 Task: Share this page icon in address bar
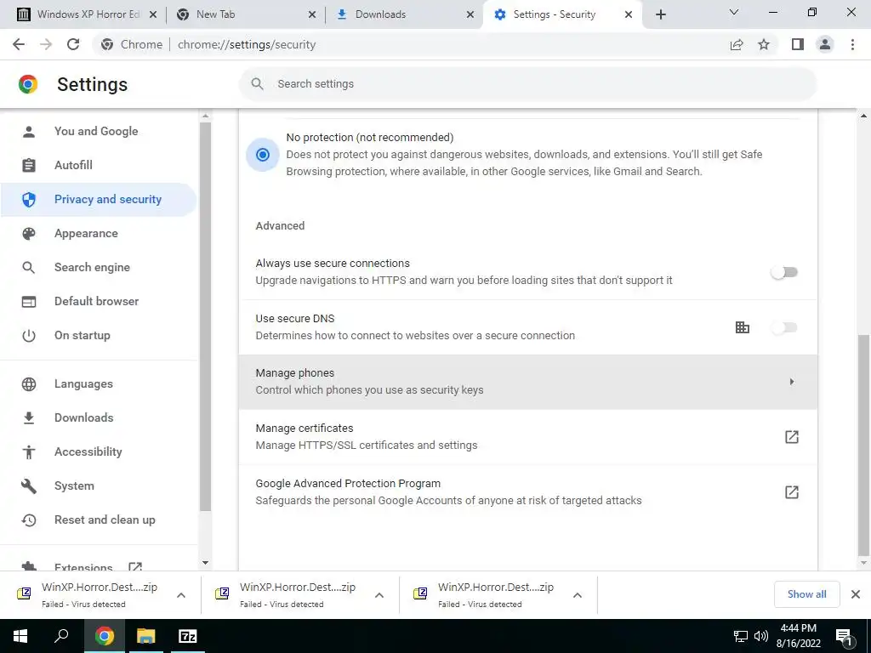[737, 44]
